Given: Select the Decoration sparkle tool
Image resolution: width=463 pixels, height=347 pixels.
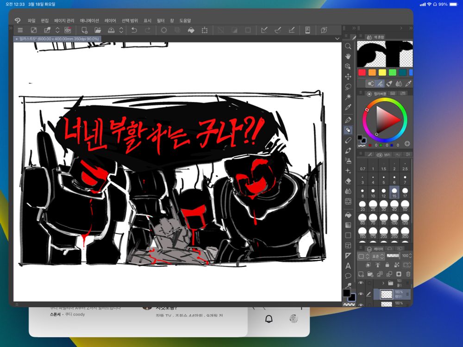Looking at the screenshot, I should click(x=348, y=171).
